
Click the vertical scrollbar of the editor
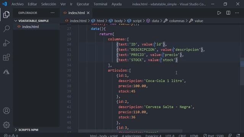(242, 72)
